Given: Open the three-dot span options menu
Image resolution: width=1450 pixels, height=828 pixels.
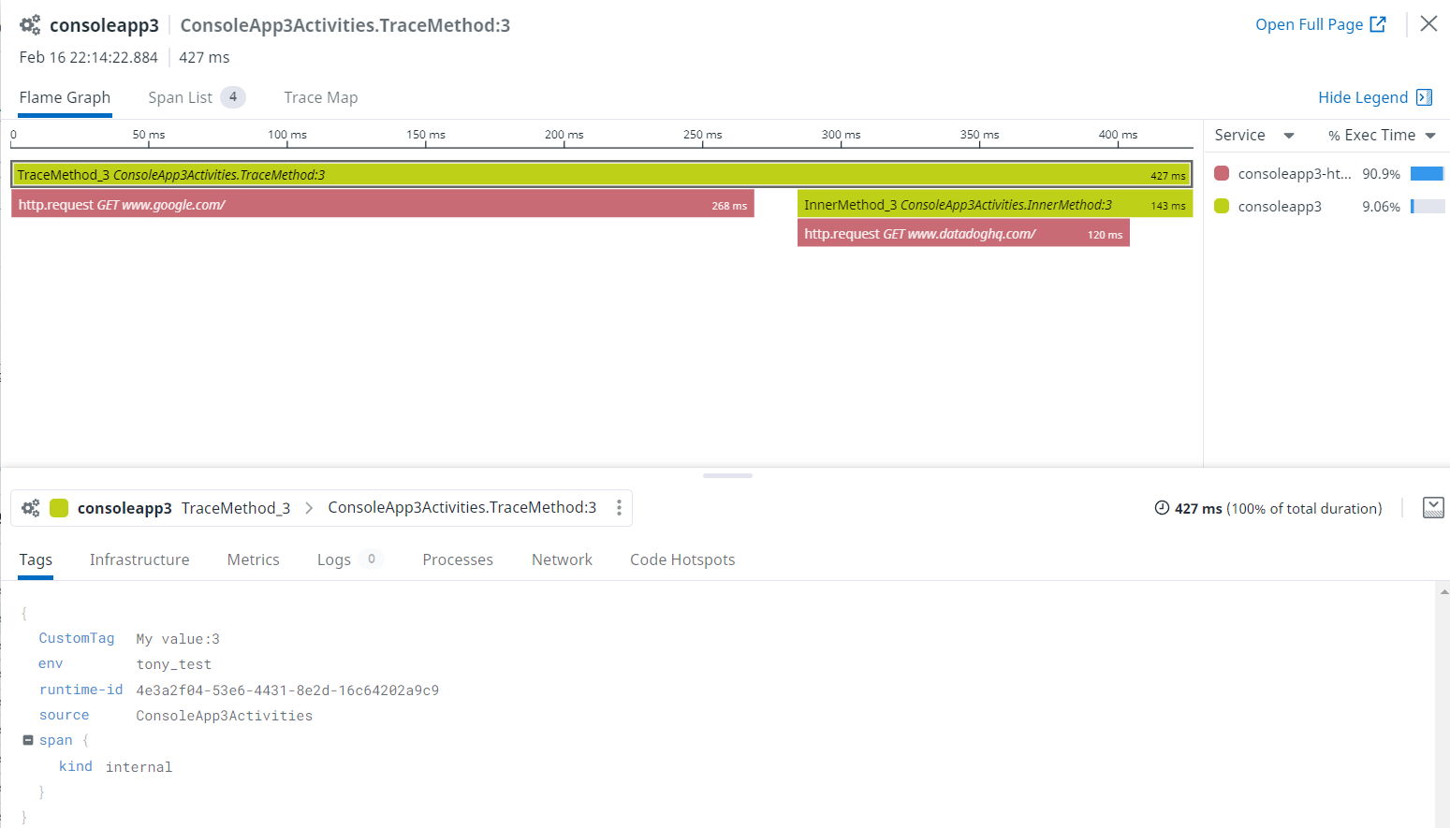Looking at the screenshot, I should (x=619, y=508).
